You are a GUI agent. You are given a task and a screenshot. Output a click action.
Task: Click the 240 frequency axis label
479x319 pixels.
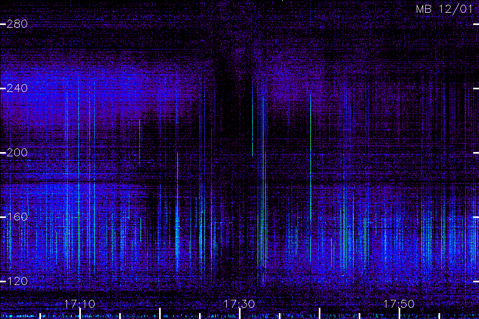(17, 88)
